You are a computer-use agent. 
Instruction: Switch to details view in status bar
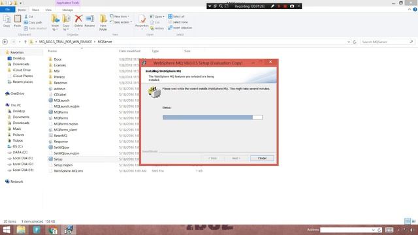[x=408, y=221]
